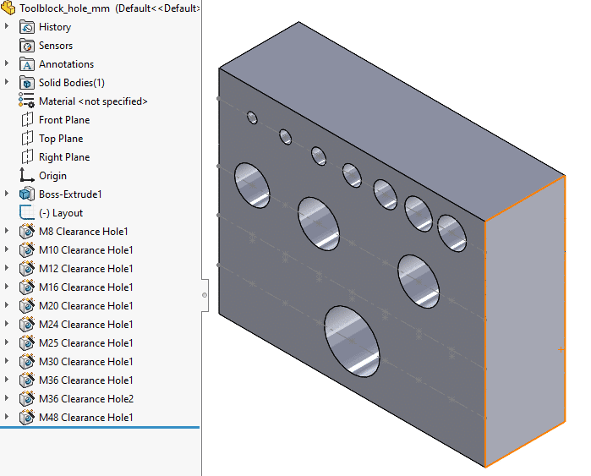Expand M30 Clearance Hole1 feature
The image size is (591, 476).
7,361
